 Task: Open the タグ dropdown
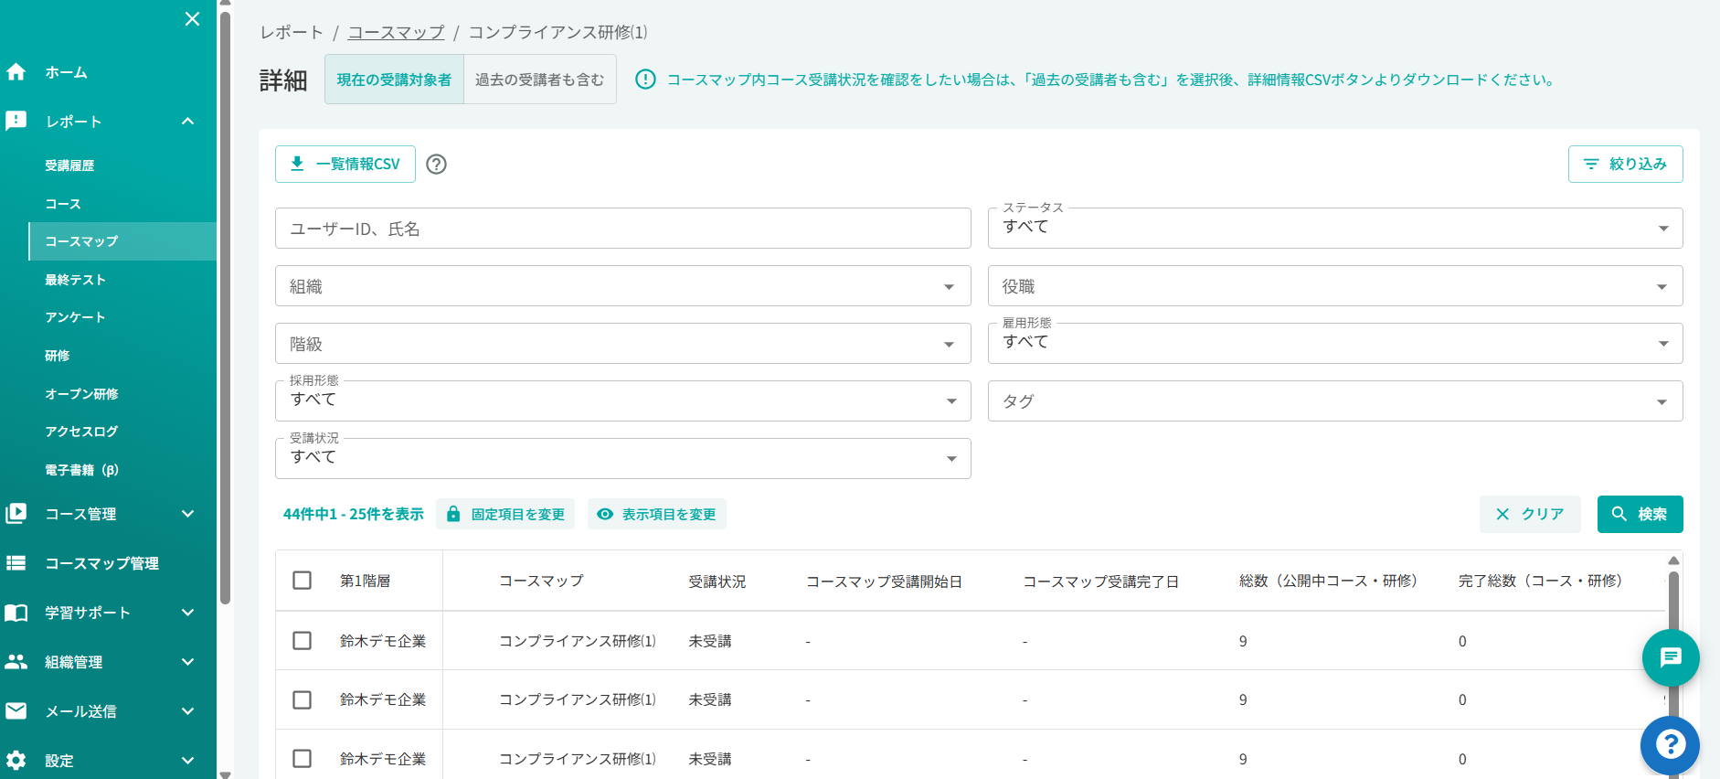tap(1335, 401)
